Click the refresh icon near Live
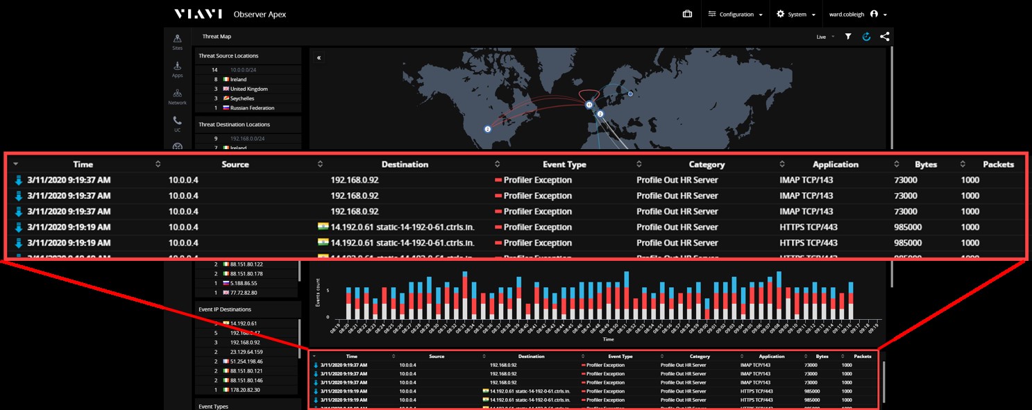This screenshot has width=1032, height=410. pos(866,37)
